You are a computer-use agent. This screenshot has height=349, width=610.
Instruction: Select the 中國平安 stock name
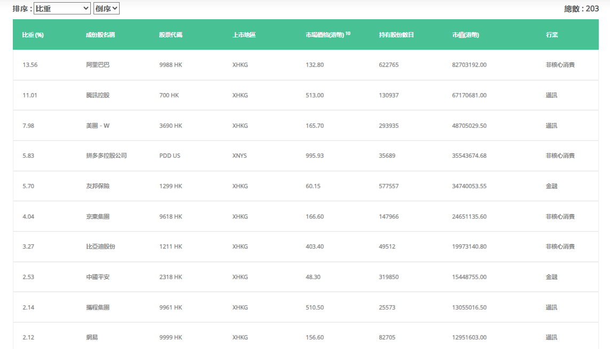pyautogui.click(x=98, y=277)
